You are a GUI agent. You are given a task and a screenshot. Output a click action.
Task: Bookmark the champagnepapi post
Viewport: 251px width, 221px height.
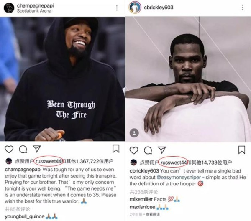tap(116, 149)
